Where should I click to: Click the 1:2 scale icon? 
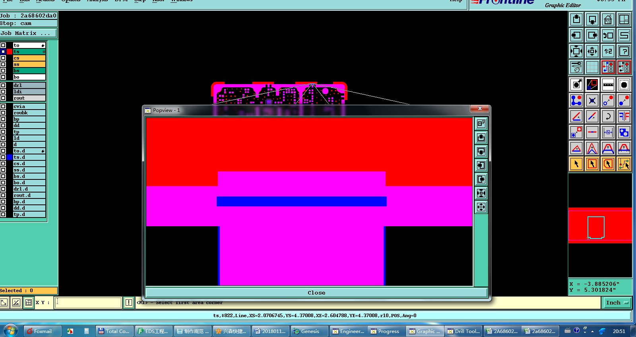(608, 51)
